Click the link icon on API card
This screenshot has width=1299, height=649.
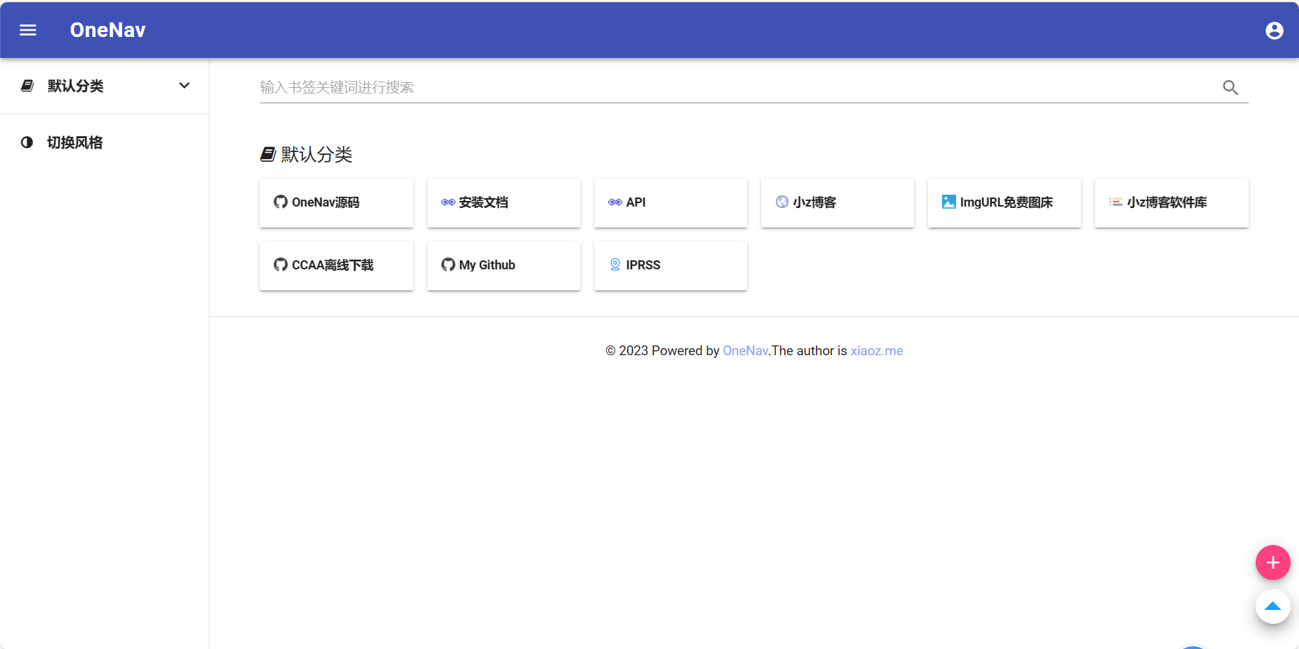615,202
